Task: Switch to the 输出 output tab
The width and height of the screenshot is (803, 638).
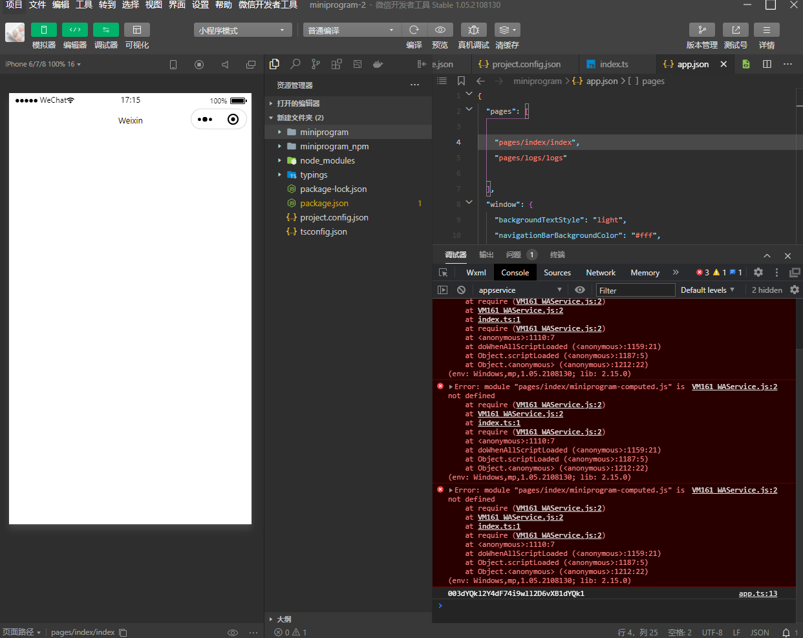Action: tap(486, 255)
